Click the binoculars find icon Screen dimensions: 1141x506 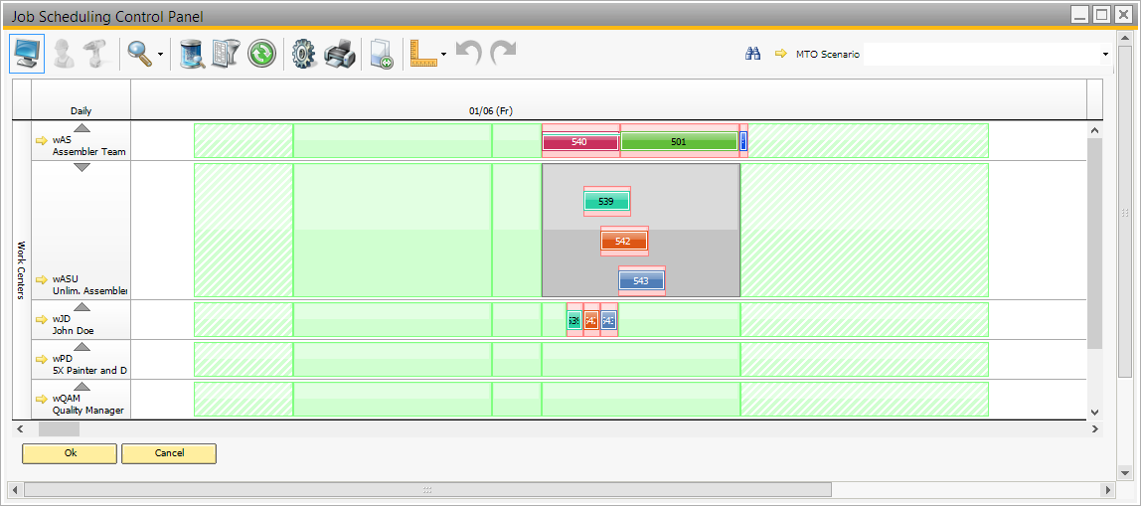click(752, 54)
